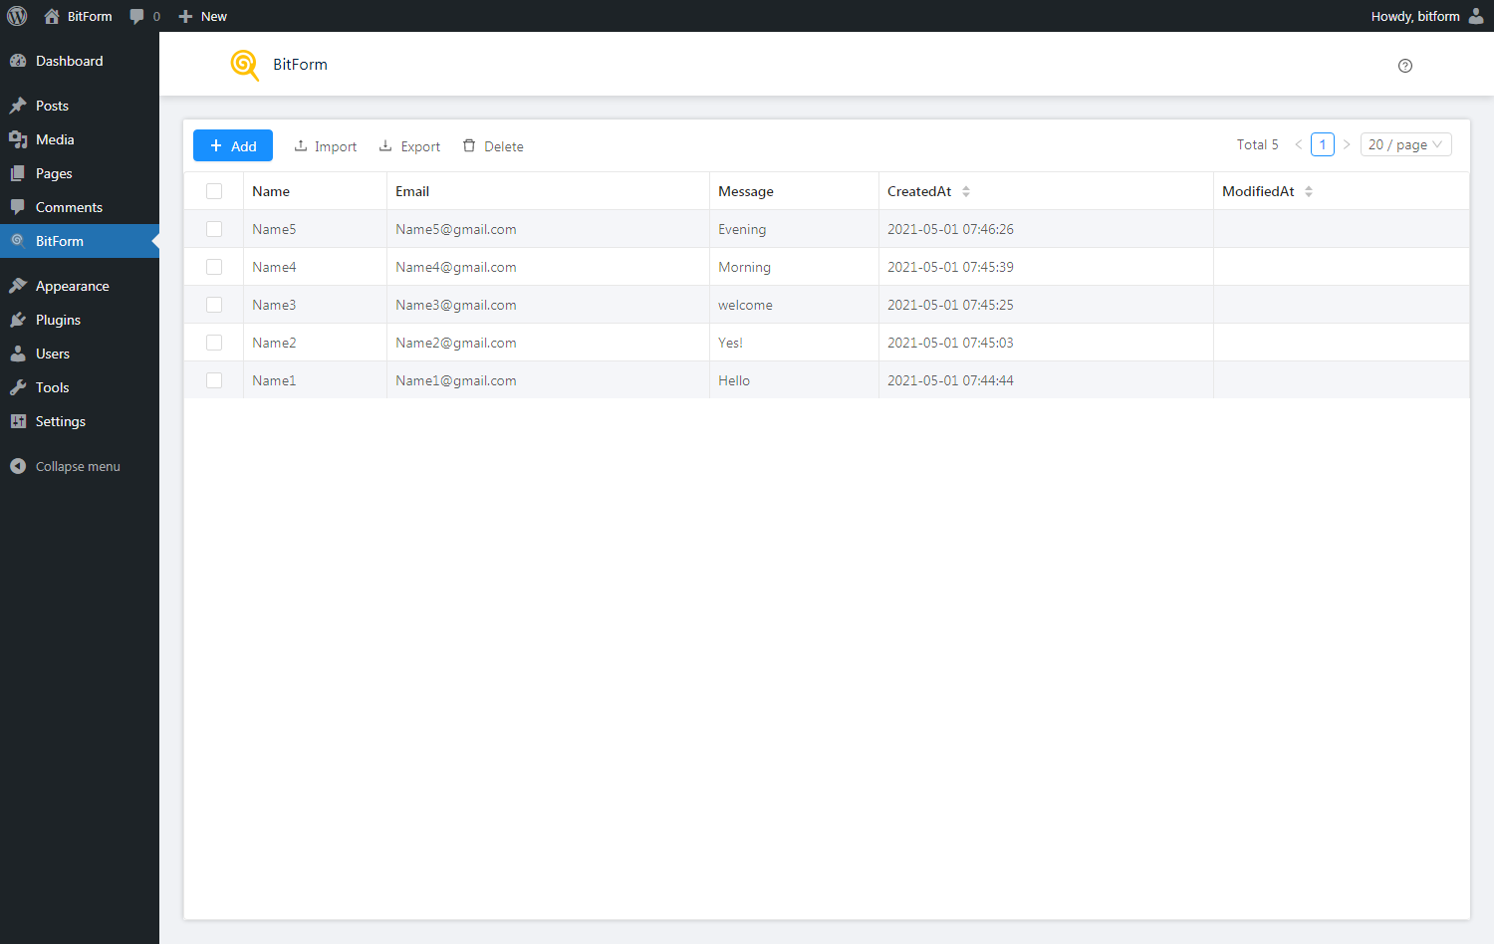Open the comments bubble in the admin bar
1494x944 pixels.
point(144,16)
